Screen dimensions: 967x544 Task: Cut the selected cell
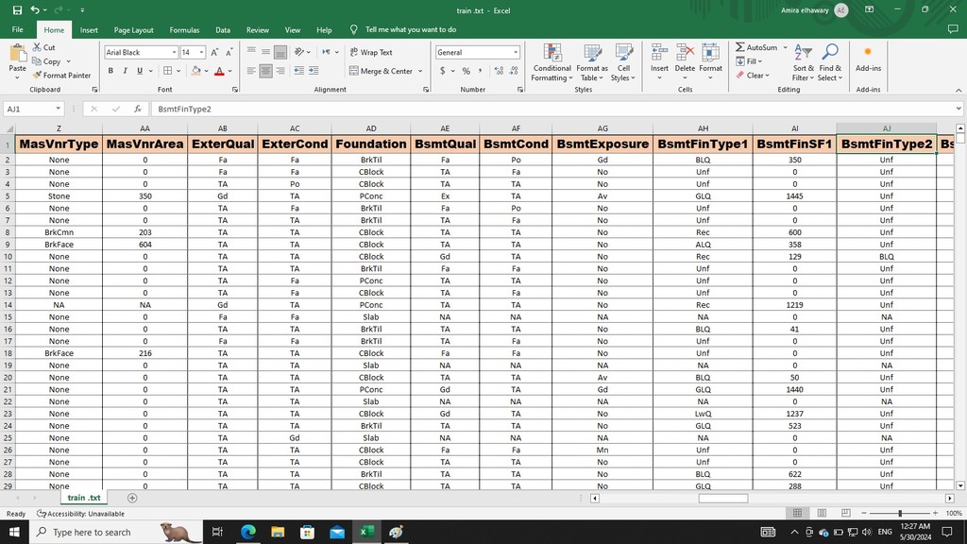(x=43, y=47)
